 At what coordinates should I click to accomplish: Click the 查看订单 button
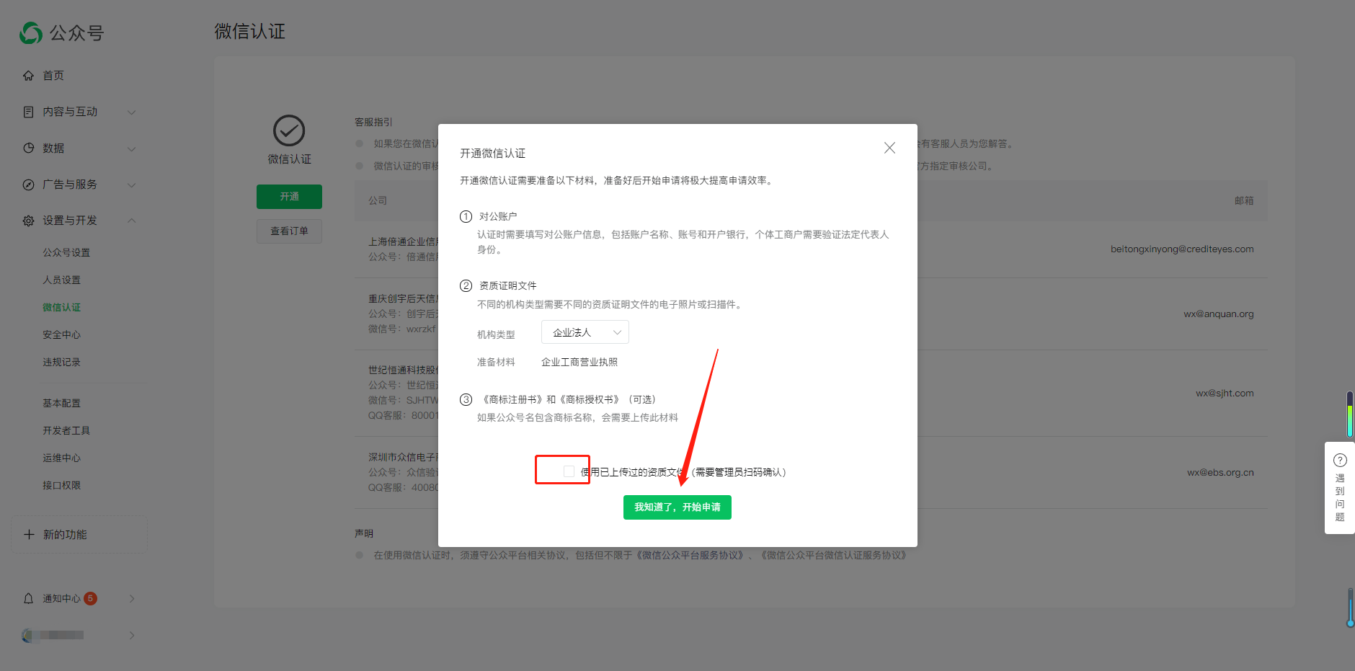click(289, 231)
